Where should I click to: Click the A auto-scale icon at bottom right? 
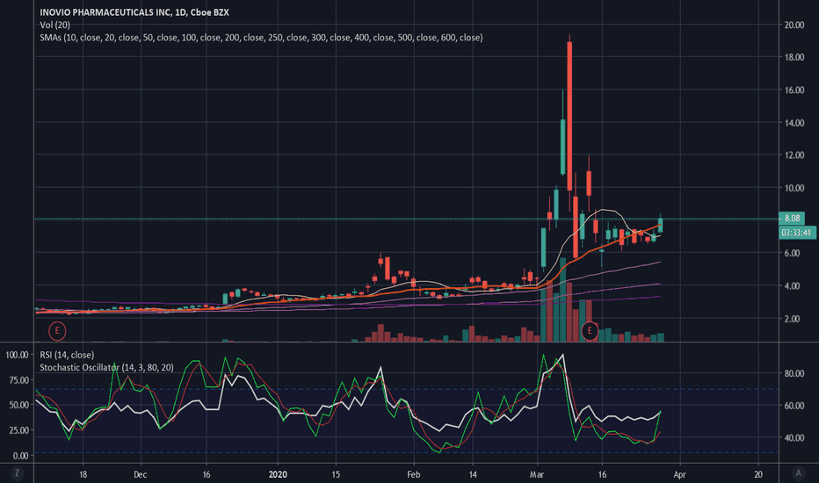point(798,473)
